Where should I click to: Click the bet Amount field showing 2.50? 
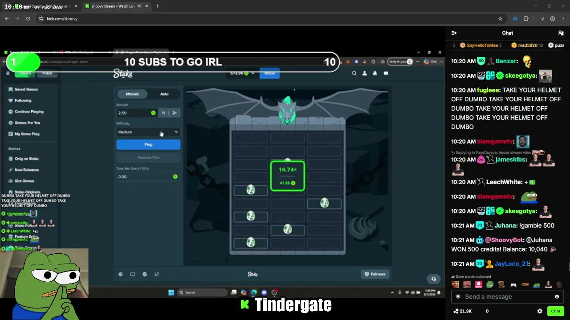137,113
